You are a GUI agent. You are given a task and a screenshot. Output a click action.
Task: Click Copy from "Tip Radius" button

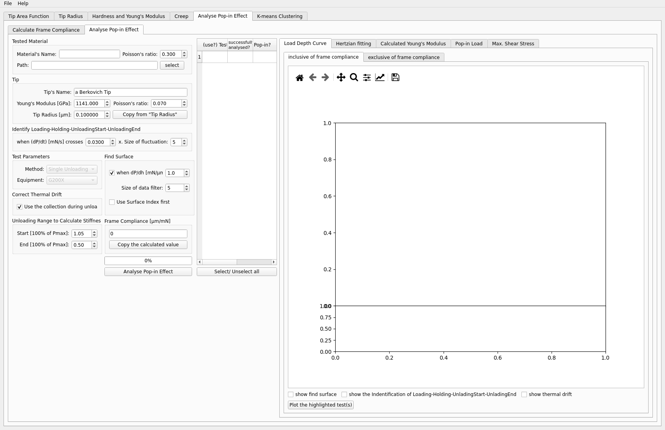[150, 115]
